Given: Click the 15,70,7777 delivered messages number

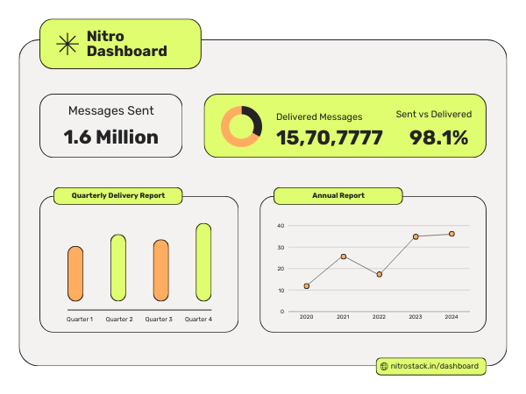Looking at the screenshot, I should pos(329,137).
